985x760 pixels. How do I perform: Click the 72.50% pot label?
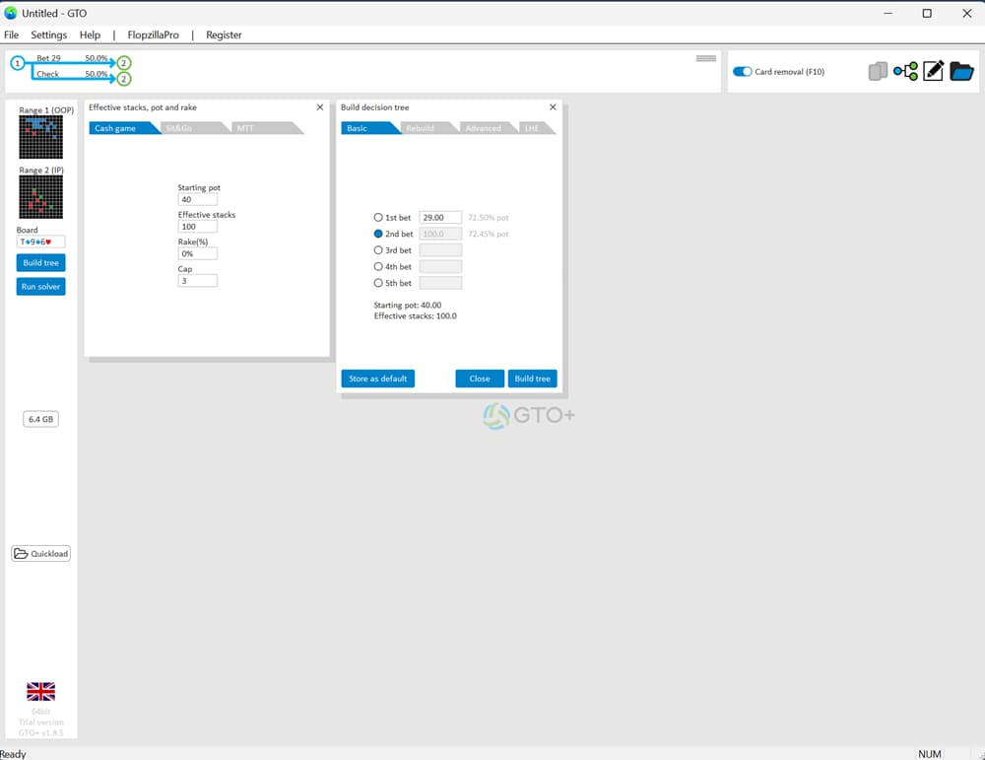click(489, 218)
